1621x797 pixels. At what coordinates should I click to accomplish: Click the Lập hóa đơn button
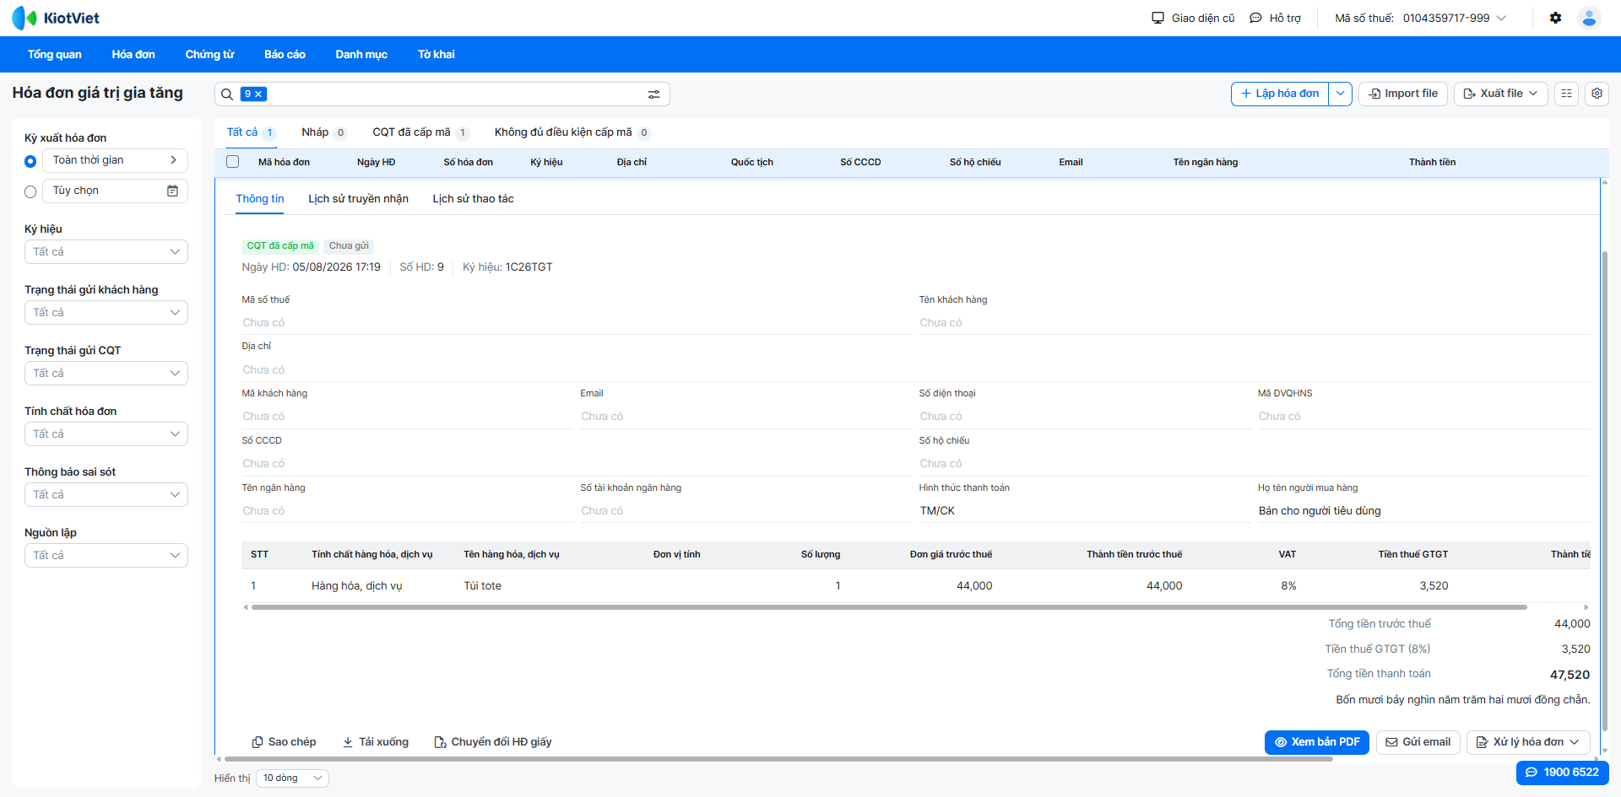(x=1280, y=94)
